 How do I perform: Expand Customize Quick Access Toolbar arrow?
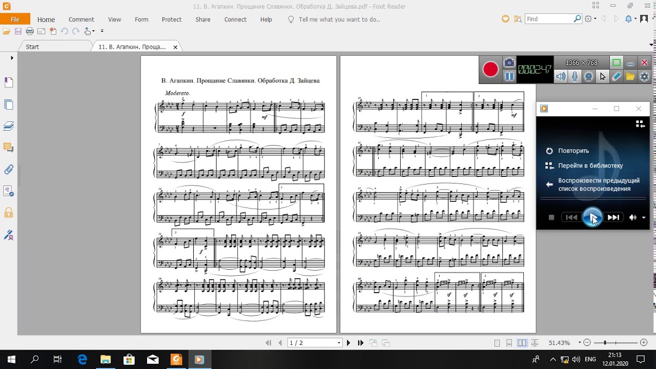click(102, 31)
